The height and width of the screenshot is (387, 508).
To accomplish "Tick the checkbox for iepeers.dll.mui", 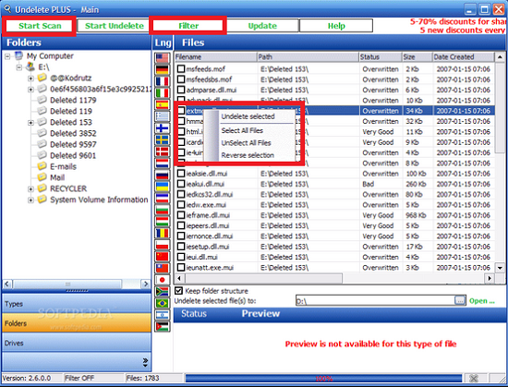I will coord(181,225).
